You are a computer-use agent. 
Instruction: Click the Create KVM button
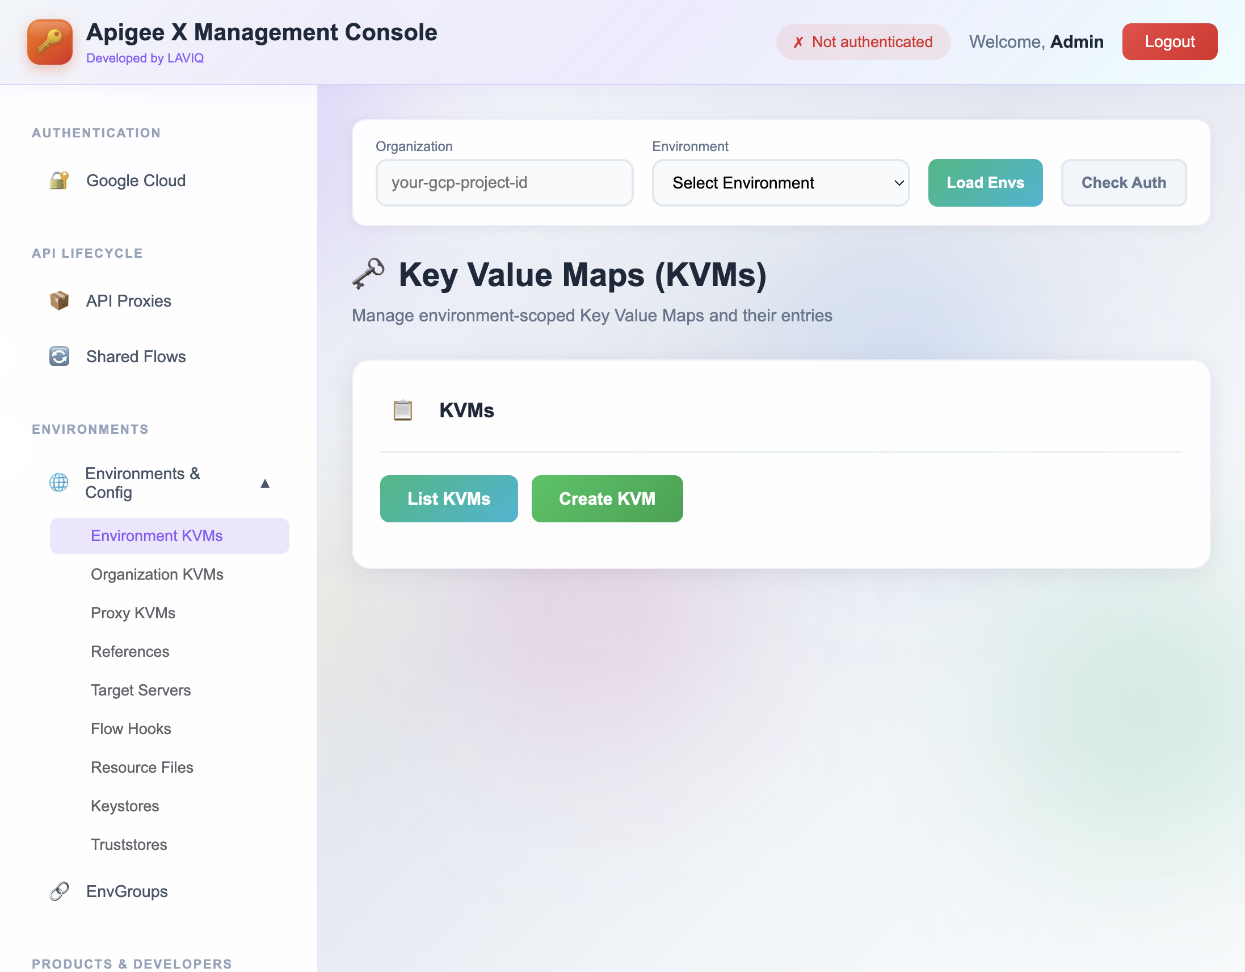[607, 498]
